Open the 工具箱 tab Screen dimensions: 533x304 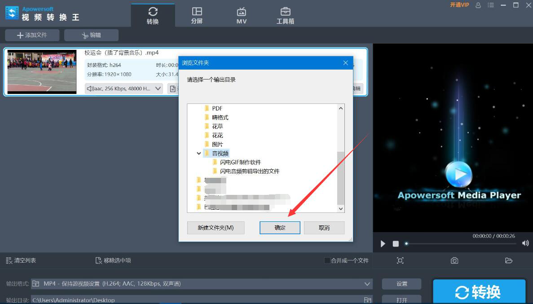click(285, 16)
